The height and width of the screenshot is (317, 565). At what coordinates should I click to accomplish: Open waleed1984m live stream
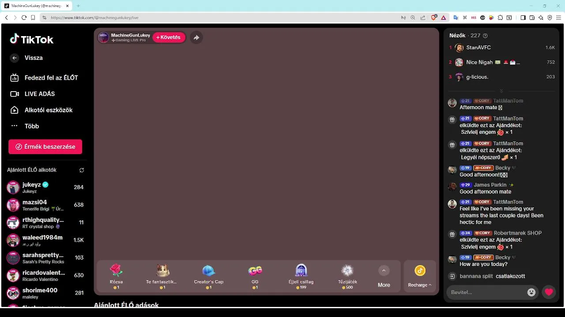(x=45, y=240)
